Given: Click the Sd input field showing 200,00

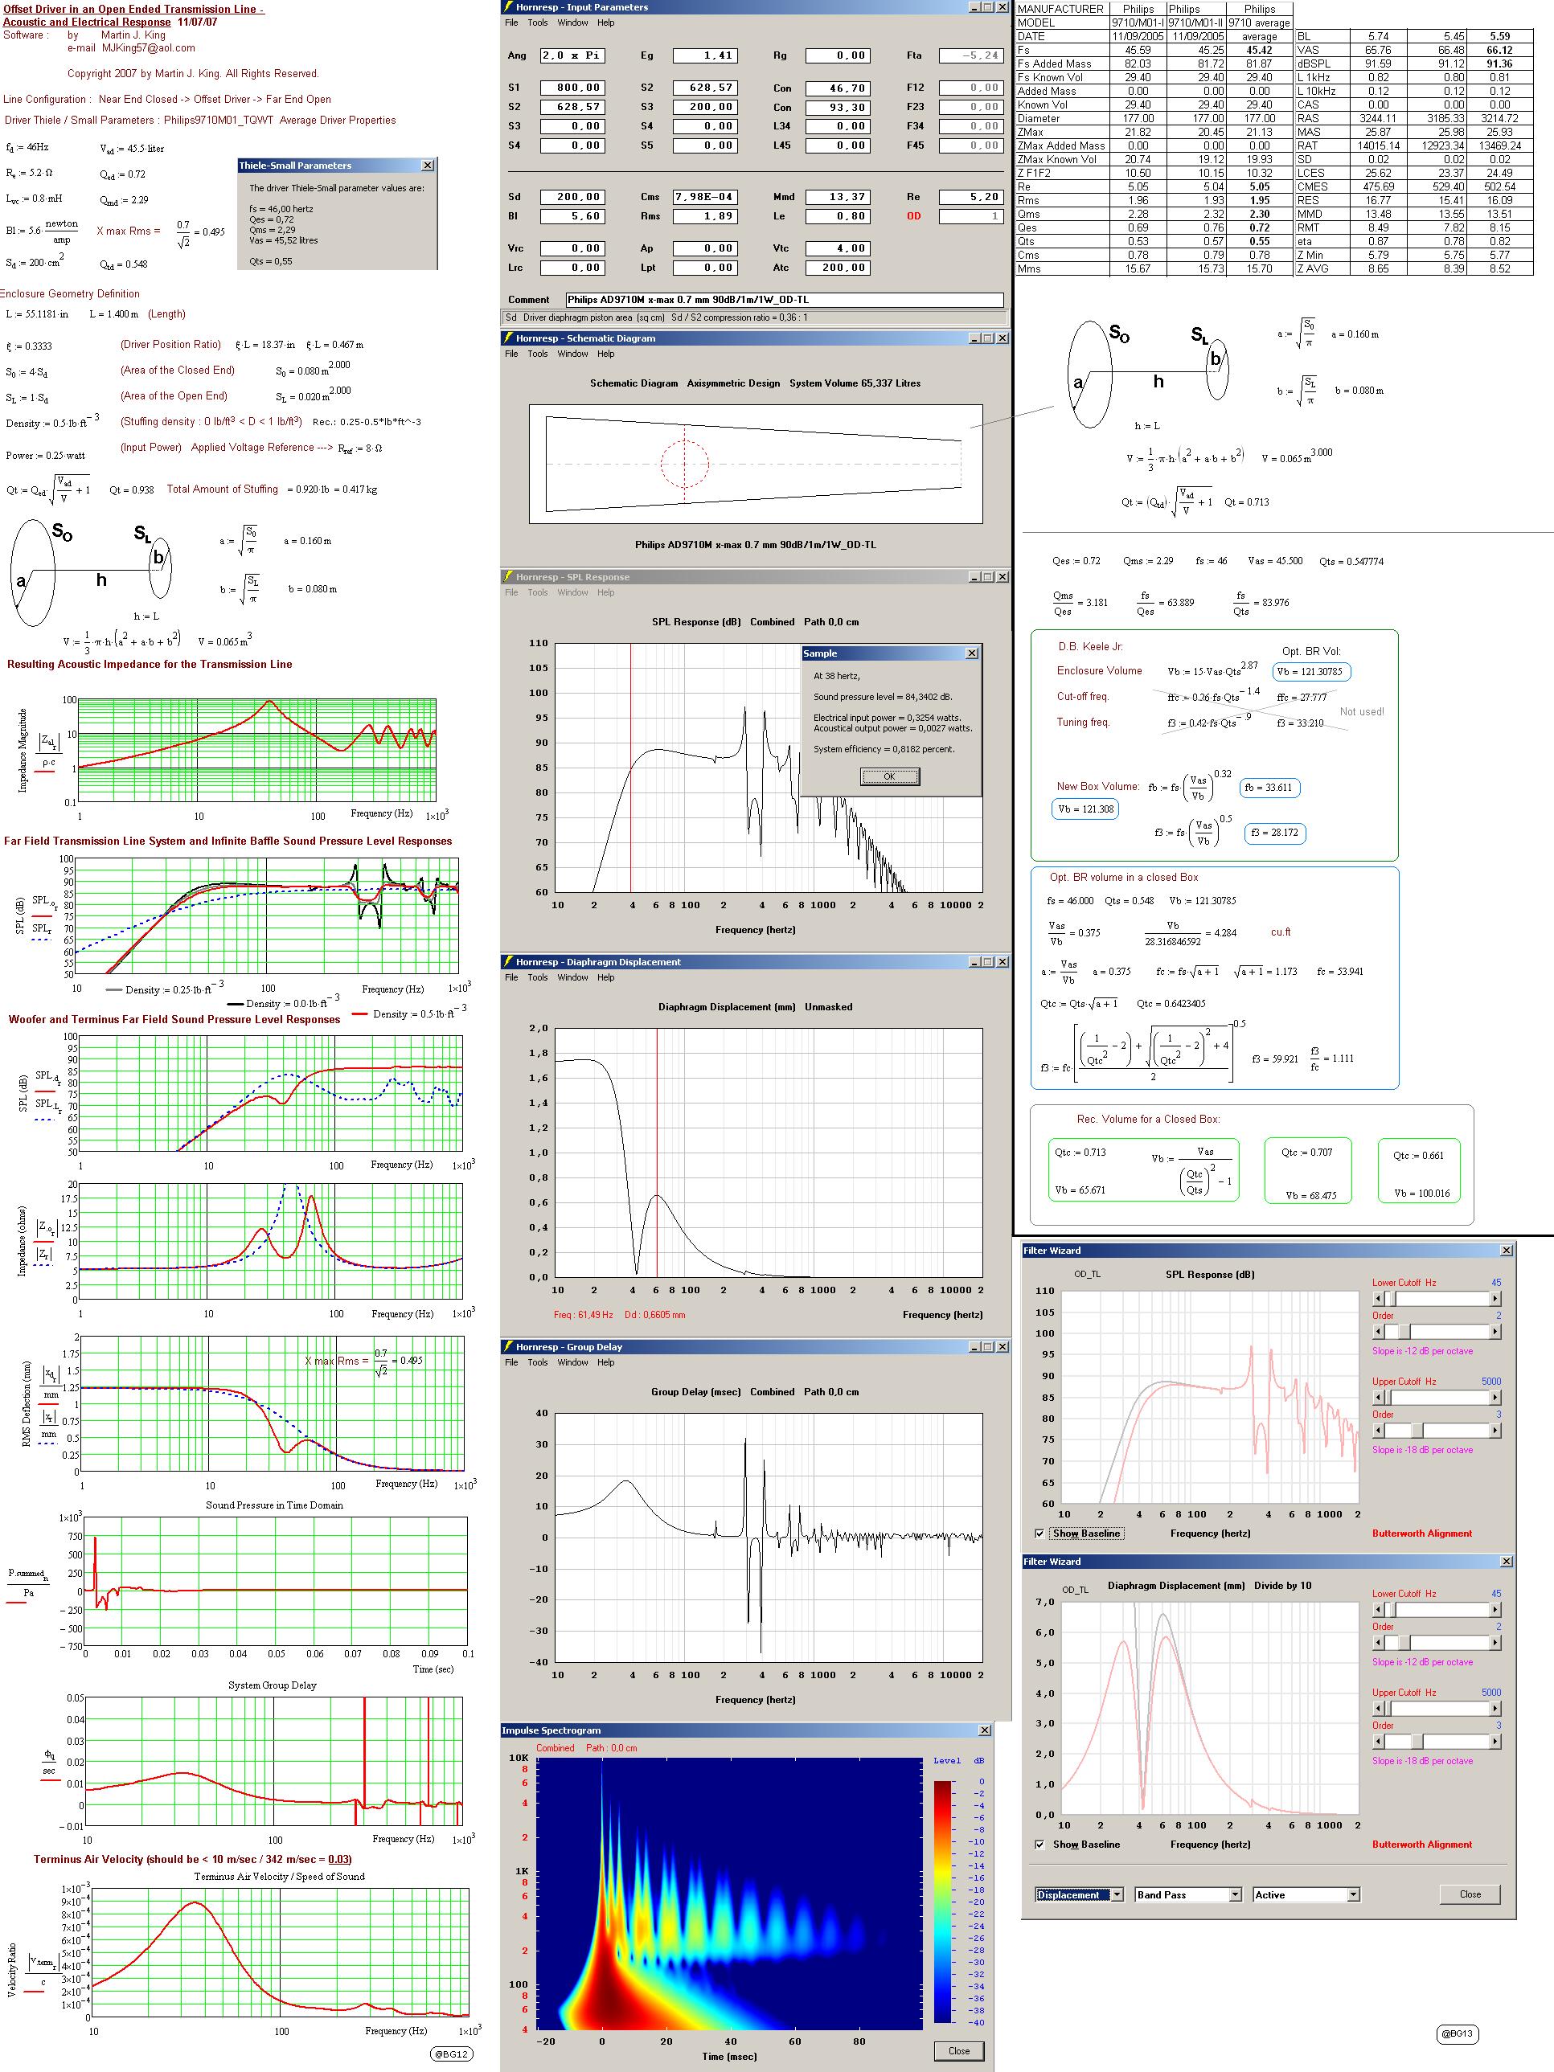Looking at the screenshot, I should pyautogui.click(x=572, y=197).
